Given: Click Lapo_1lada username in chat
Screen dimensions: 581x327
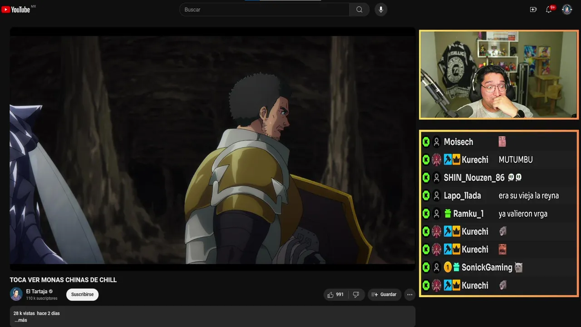Looking at the screenshot, I should tap(462, 196).
